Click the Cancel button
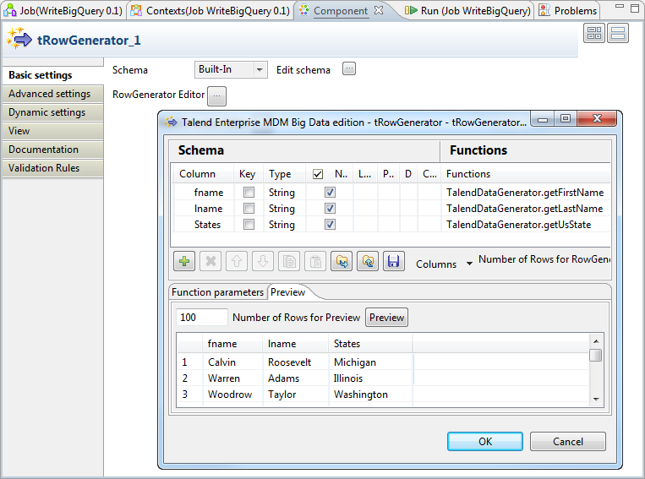Screen dimensions: 645x479 tap(568, 441)
